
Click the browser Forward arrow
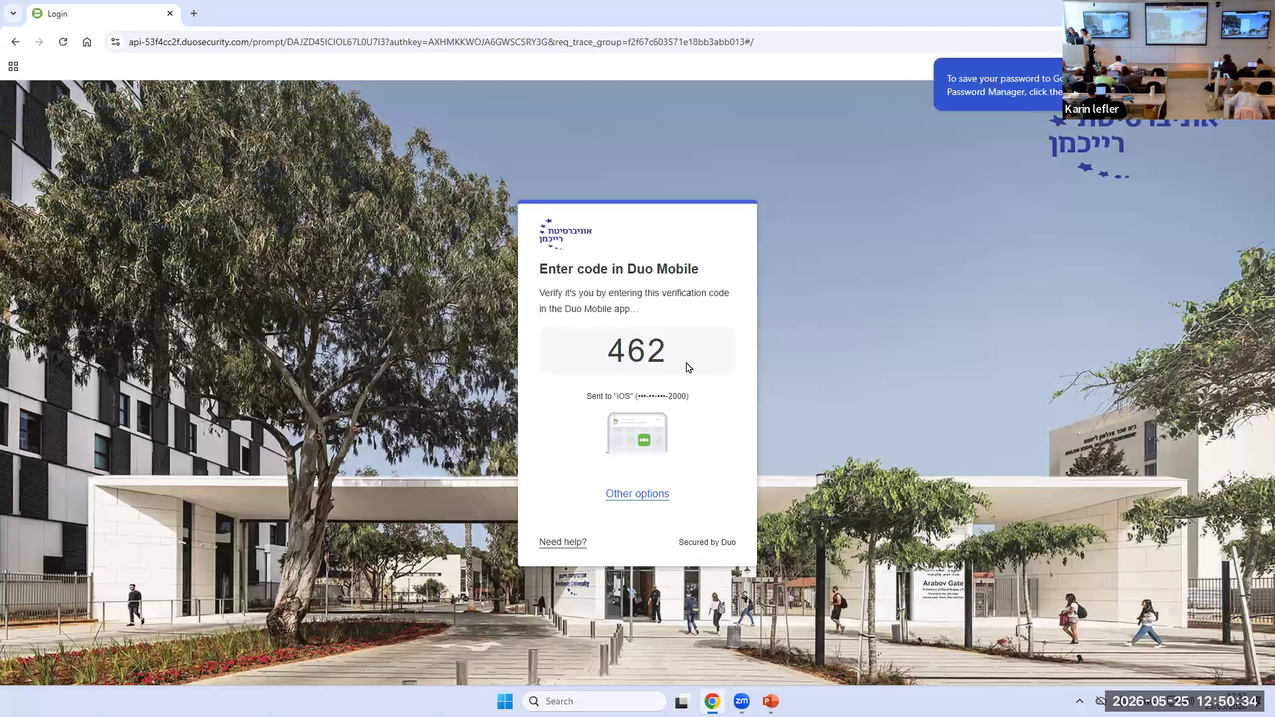[39, 42]
